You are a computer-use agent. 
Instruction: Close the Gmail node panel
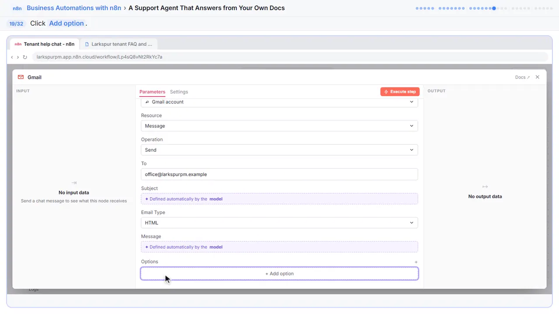pyautogui.click(x=538, y=77)
